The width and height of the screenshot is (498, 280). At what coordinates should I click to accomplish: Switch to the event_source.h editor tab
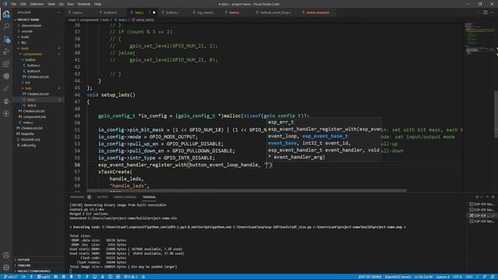(x=317, y=12)
